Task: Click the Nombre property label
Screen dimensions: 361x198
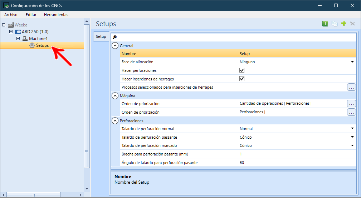Action: 129,54
